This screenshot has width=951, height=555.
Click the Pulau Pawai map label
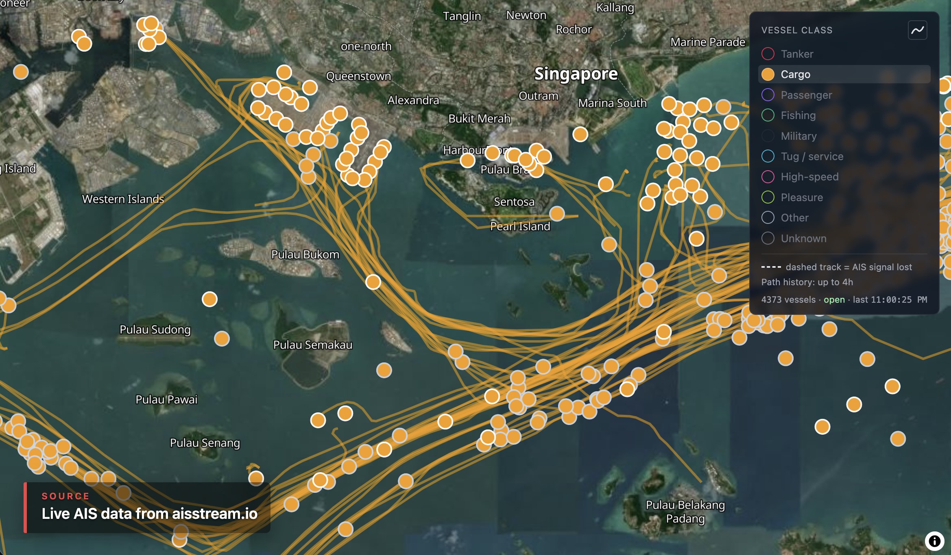166,399
